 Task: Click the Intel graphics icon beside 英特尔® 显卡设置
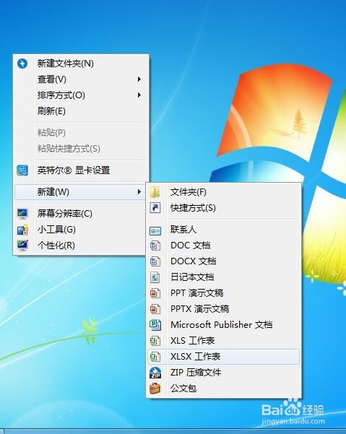(x=22, y=170)
